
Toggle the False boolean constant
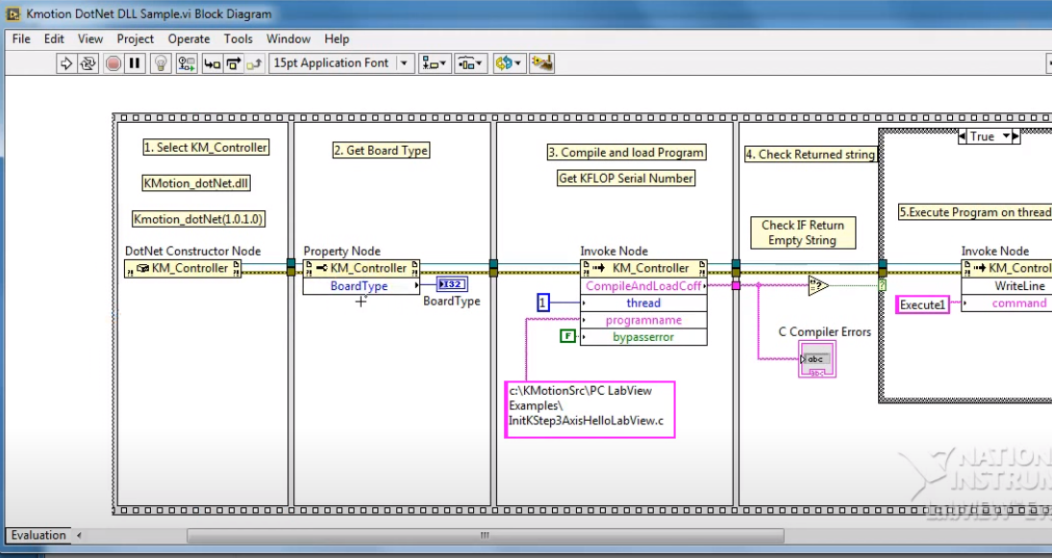(568, 336)
